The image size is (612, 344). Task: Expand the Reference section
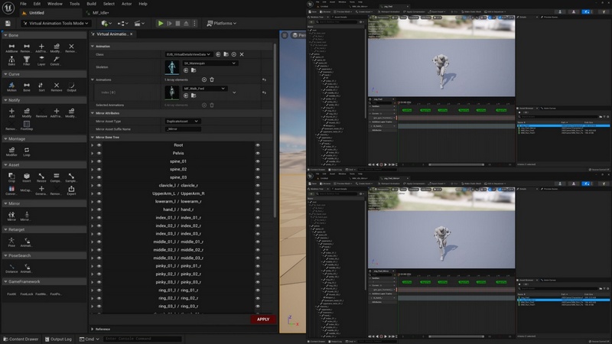tap(103, 329)
